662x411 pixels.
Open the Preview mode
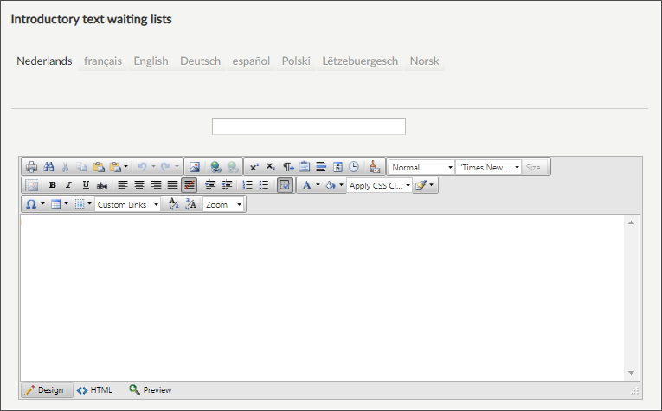(151, 390)
